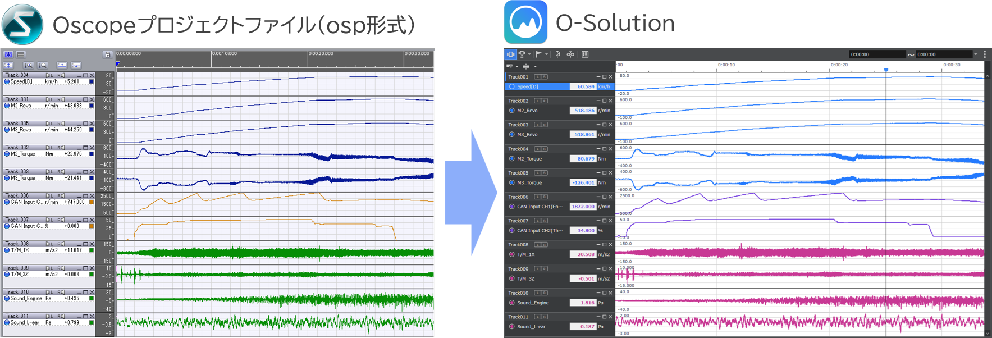The image size is (992, 338).
Task: Select the CAN Input CH1 row in O-Solution
Action: [x=539, y=207]
